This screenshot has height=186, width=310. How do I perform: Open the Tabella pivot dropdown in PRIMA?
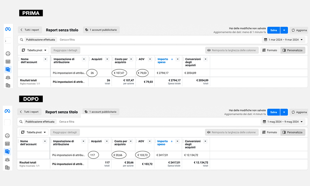pos(34,50)
